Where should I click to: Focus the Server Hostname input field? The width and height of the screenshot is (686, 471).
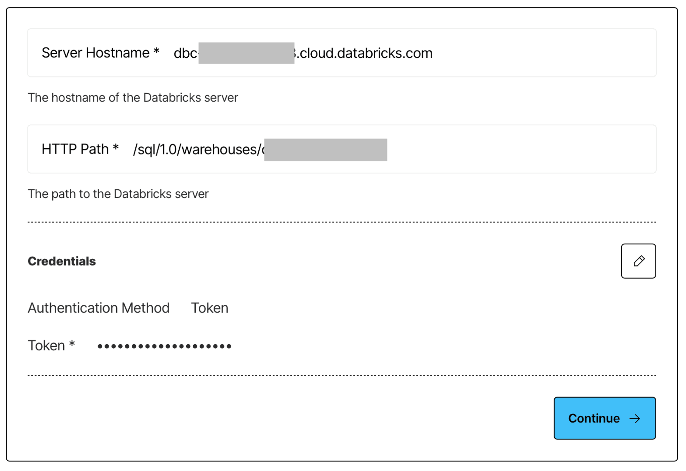[341, 53]
